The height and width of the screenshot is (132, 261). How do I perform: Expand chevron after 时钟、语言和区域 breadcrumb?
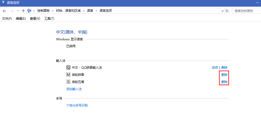pyautogui.click(x=84, y=11)
